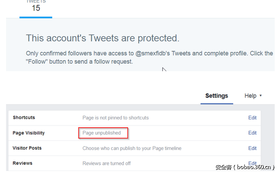Select the Shortcuts row label

[24, 118]
